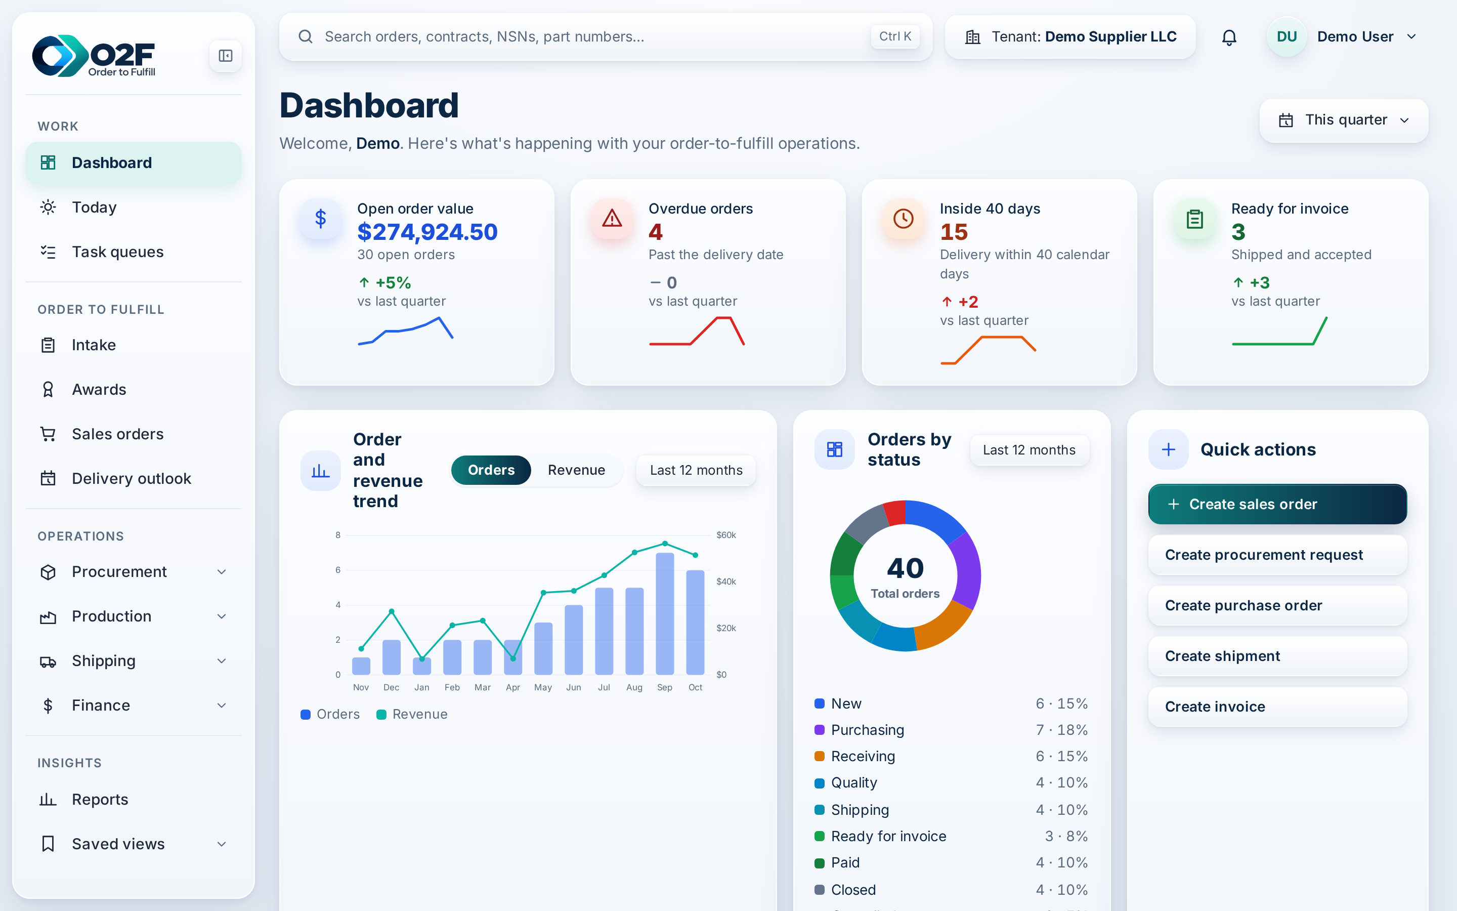The width and height of the screenshot is (1457, 911).
Task: Navigate to Awards
Action: pos(133,390)
